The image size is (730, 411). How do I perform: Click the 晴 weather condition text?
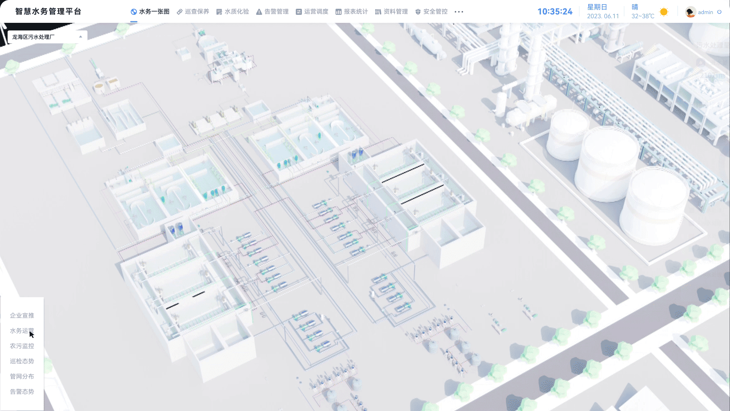(x=635, y=7)
